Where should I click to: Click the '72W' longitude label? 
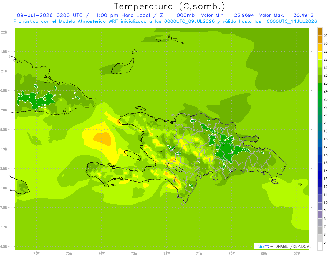[x=167, y=253]
